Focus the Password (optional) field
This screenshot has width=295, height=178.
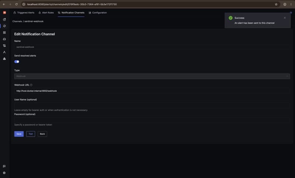pos(152,120)
